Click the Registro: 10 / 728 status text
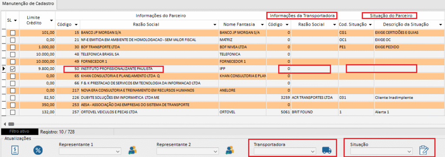445x157 pixels. coord(58,132)
